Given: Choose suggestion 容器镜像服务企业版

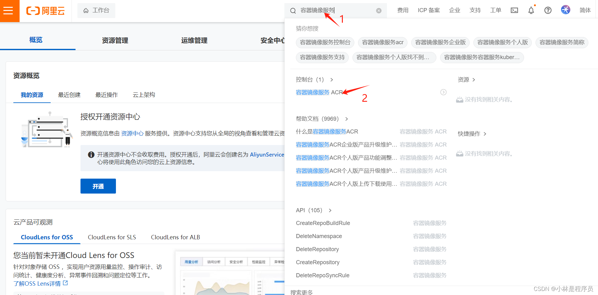Looking at the screenshot, I should (x=440, y=42).
